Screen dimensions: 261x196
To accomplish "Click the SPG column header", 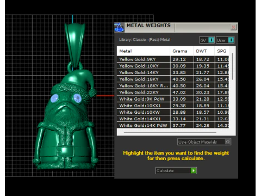I will [222, 51].
